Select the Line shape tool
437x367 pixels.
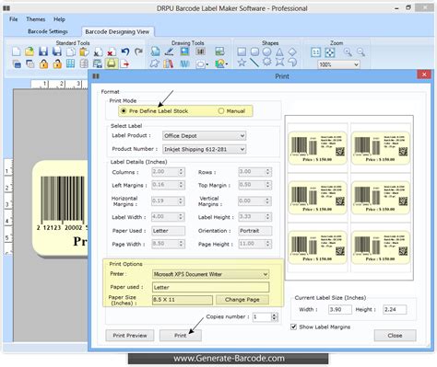point(254,63)
